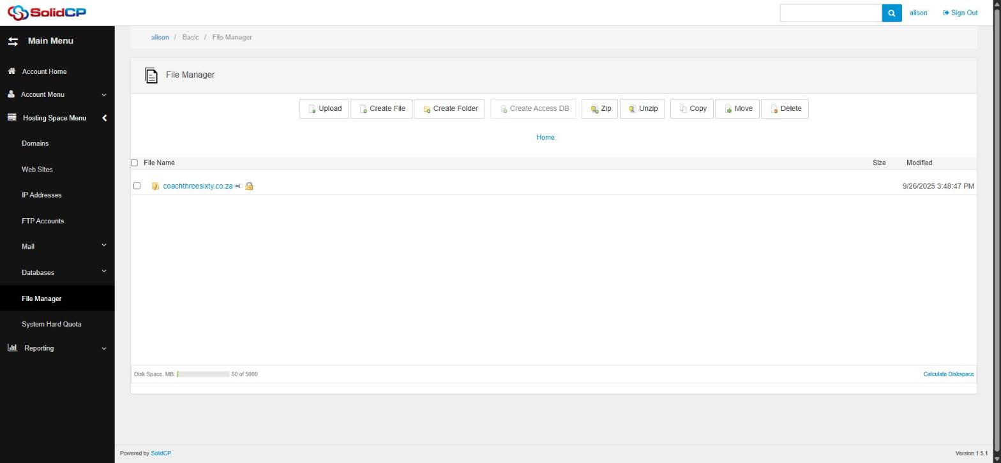1001x463 pixels.
Task: Collapse the Hosting Space Menu arrow
Action: pos(104,118)
